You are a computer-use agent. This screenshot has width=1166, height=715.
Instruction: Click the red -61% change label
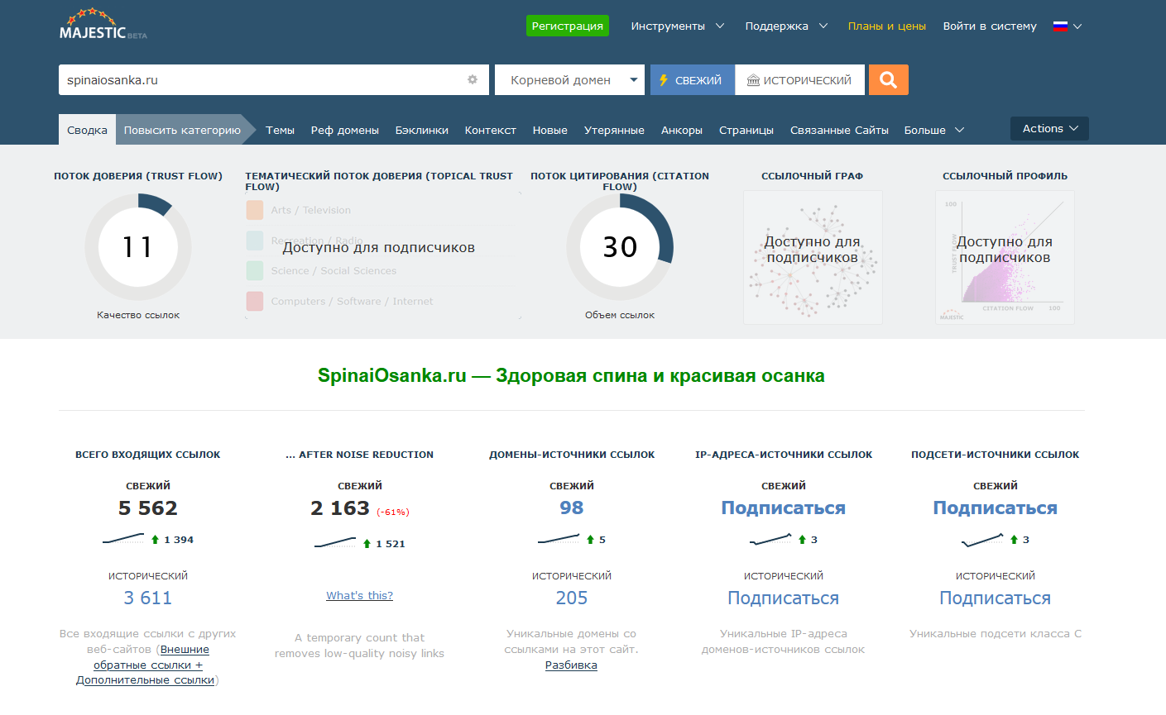[393, 512]
